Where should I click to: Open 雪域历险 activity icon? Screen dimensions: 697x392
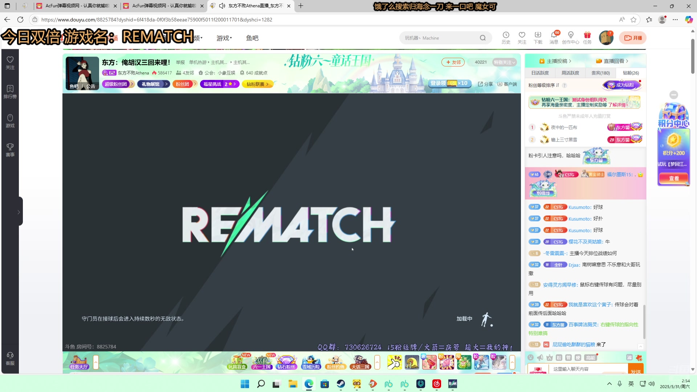311,362
